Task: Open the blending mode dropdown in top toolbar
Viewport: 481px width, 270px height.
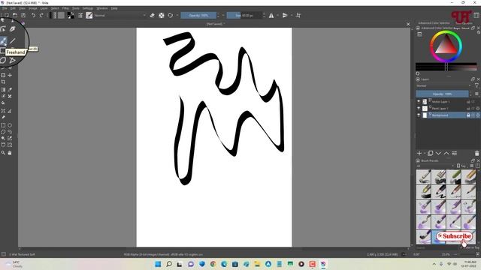Action: (x=119, y=15)
